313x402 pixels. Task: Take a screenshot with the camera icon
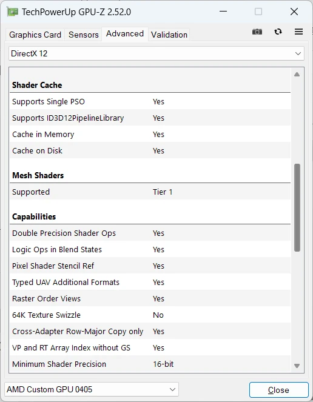[257, 32]
